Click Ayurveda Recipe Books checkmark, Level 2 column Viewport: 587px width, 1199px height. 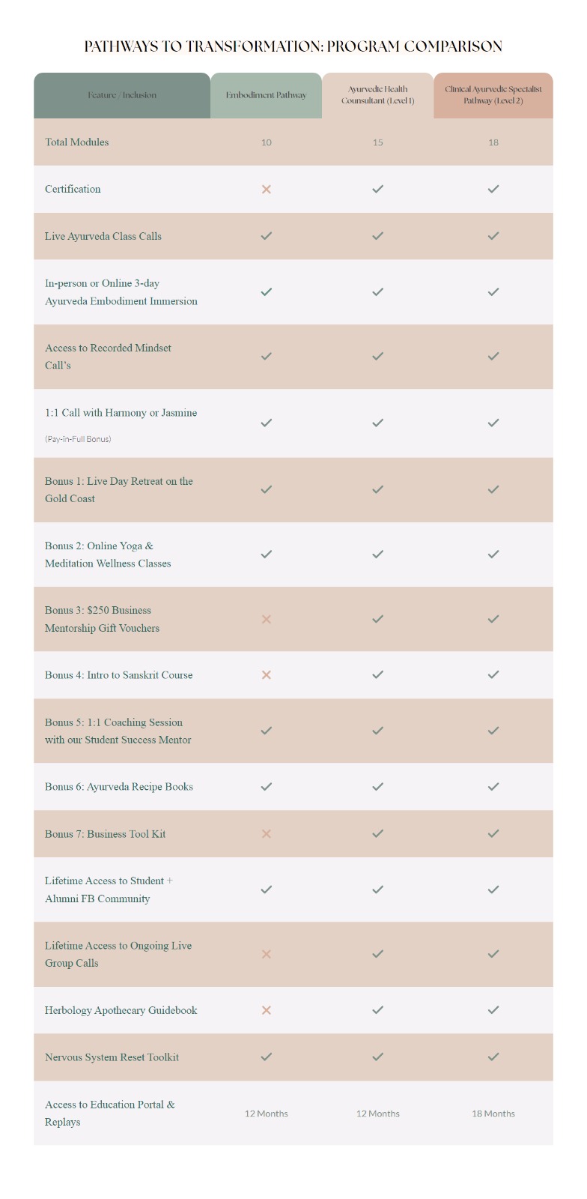pyautogui.click(x=493, y=787)
